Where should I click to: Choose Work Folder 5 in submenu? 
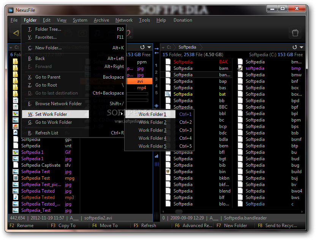[x=159, y=146]
